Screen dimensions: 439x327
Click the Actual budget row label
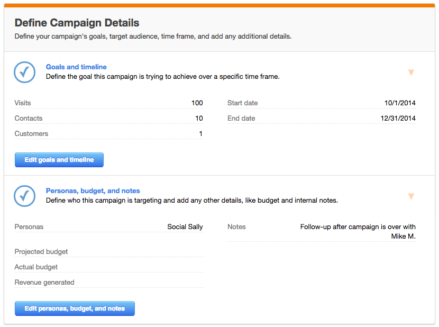36,267
